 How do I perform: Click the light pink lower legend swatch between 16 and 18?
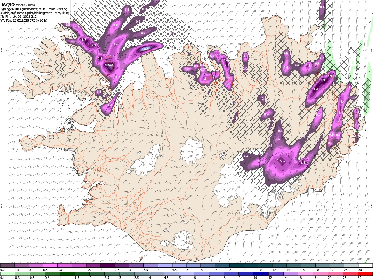tap(306, 274)
